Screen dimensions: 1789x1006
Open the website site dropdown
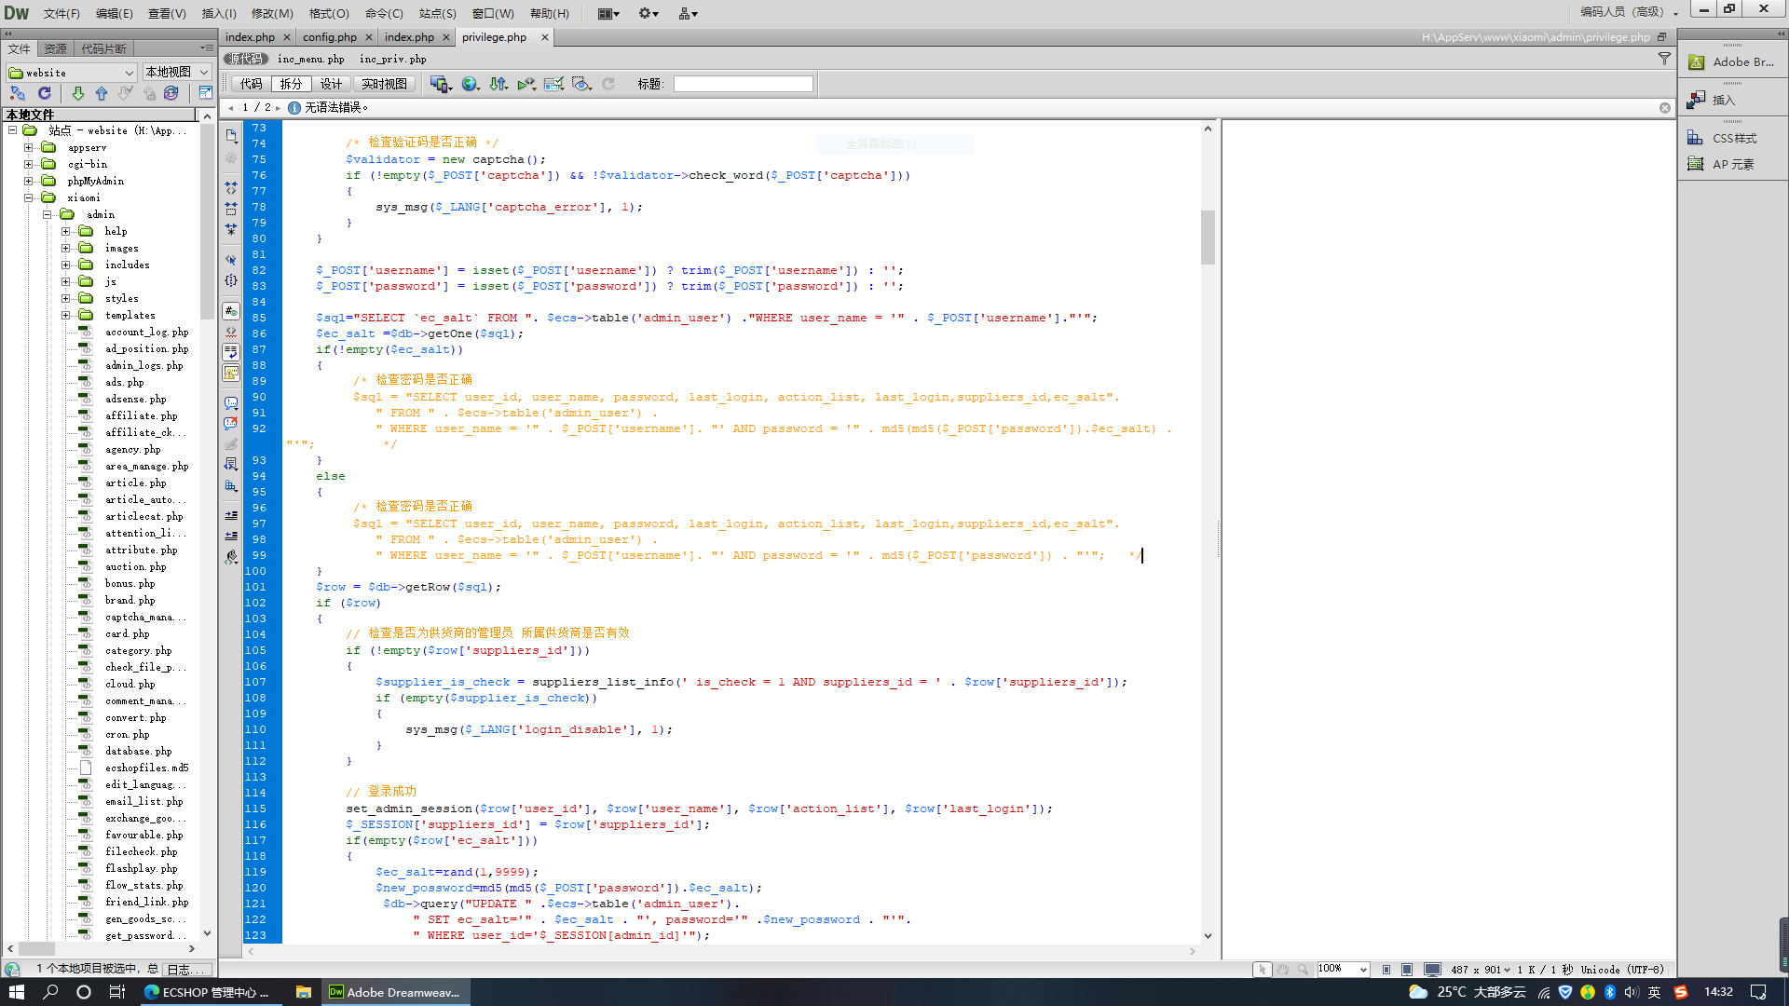click(71, 73)
